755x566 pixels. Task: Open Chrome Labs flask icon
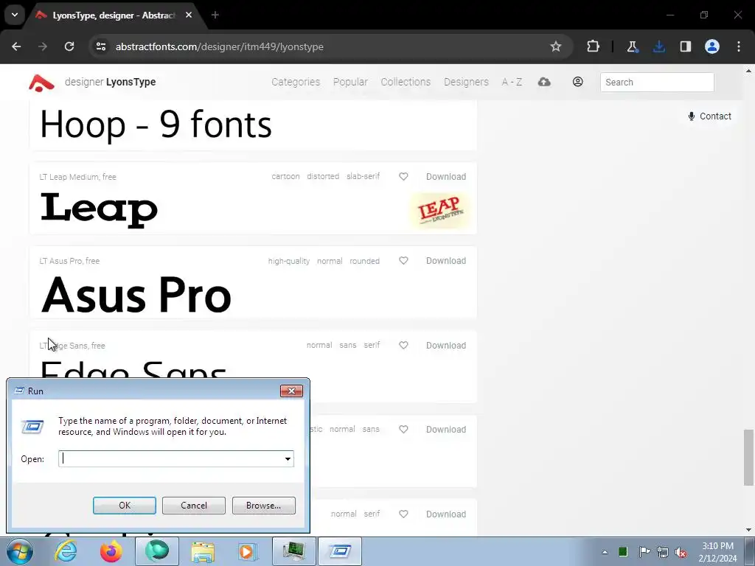click(632, 46)
